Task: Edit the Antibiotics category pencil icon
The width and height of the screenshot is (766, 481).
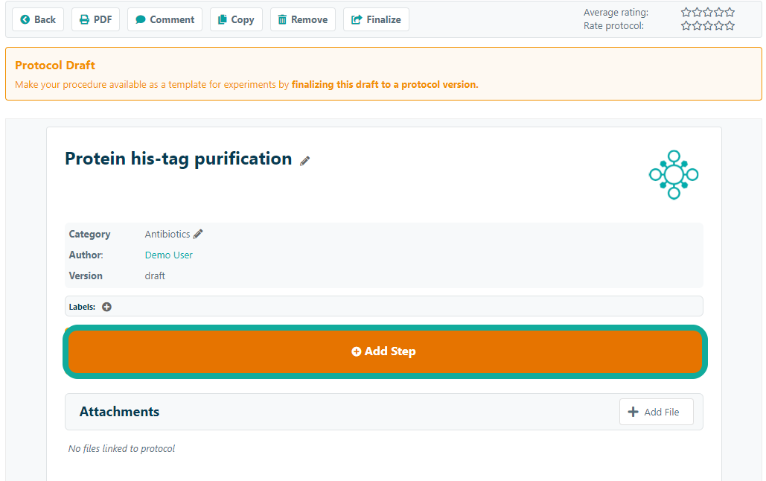Action: [x=198, y=234]
